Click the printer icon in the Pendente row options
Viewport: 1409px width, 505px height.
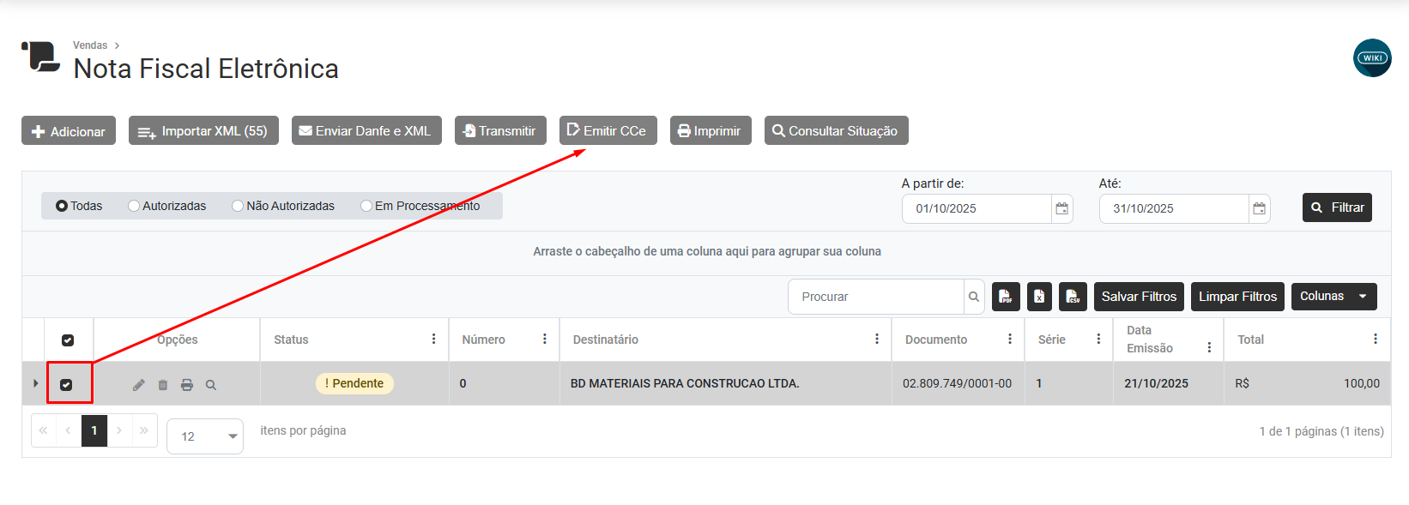tap(187, 385)
